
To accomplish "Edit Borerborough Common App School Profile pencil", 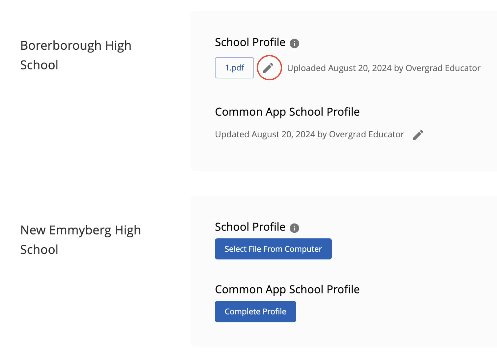I will (x=418, y=135).
